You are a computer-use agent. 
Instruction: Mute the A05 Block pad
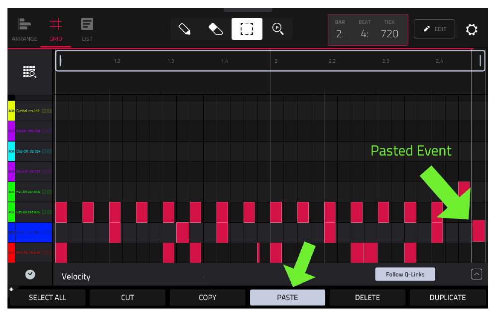click(44, 171)
